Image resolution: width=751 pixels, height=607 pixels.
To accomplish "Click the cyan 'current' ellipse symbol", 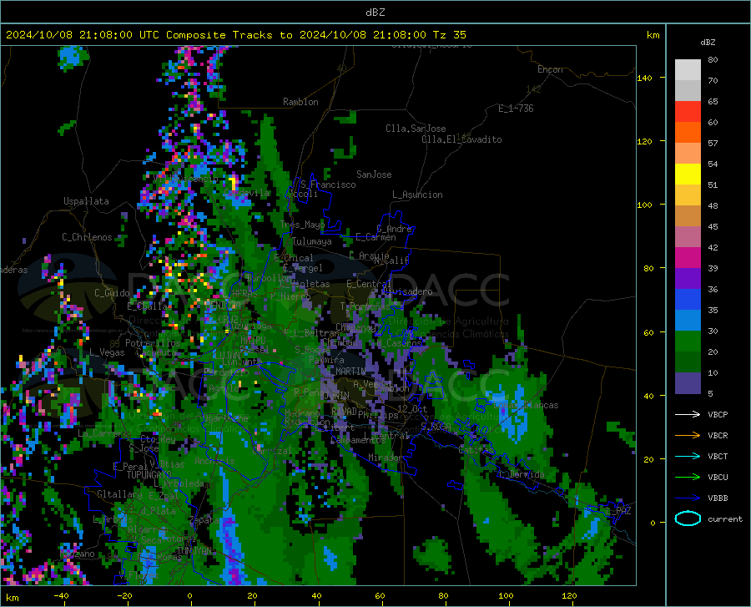I will 688,518.
